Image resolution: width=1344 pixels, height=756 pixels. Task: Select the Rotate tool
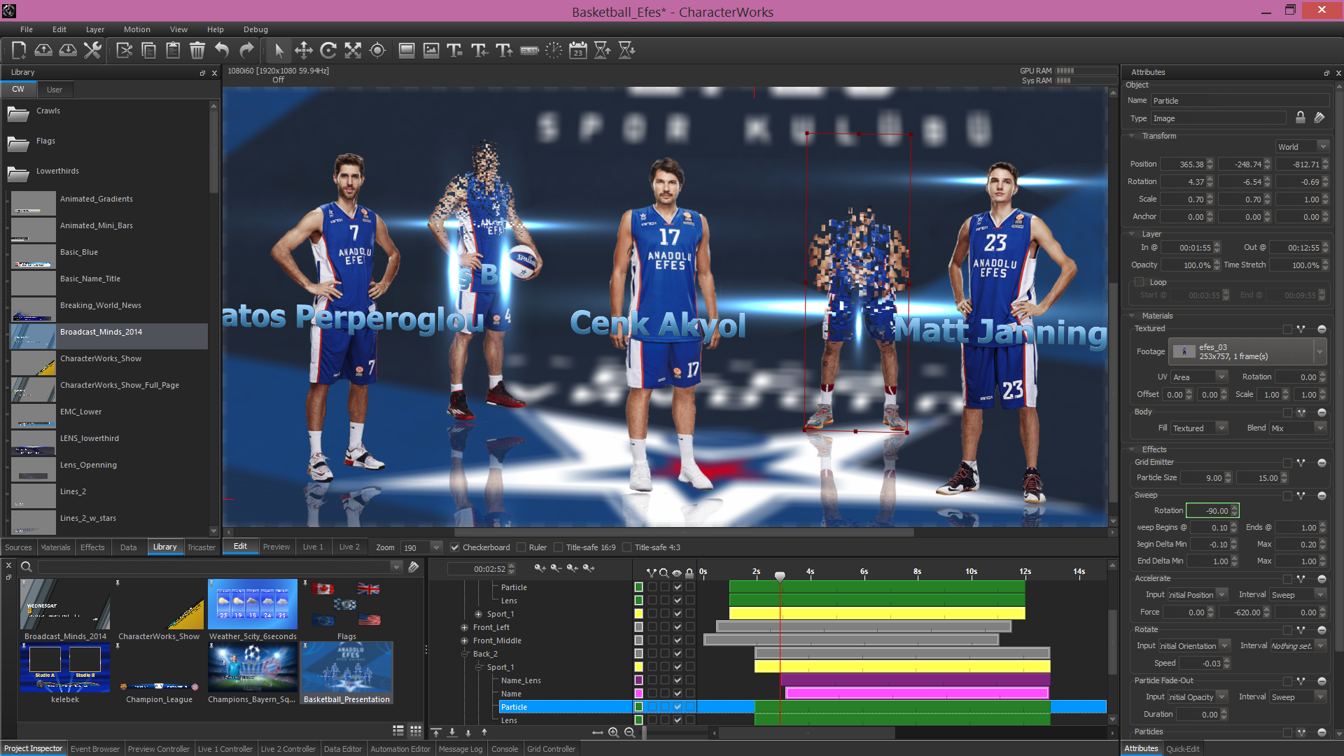click(328, 50)
